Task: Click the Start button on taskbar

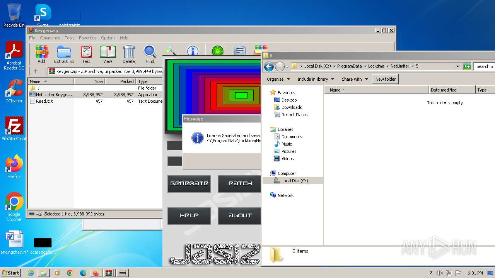Action: [10, 273]
